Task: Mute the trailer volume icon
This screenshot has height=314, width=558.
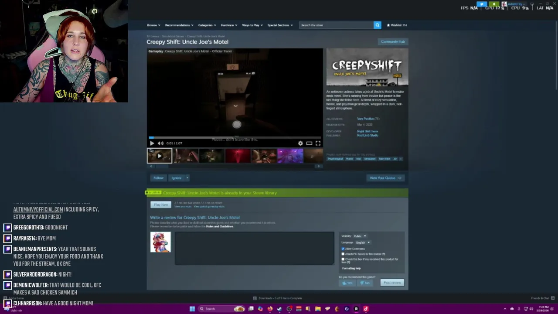Action: (160, 143)
